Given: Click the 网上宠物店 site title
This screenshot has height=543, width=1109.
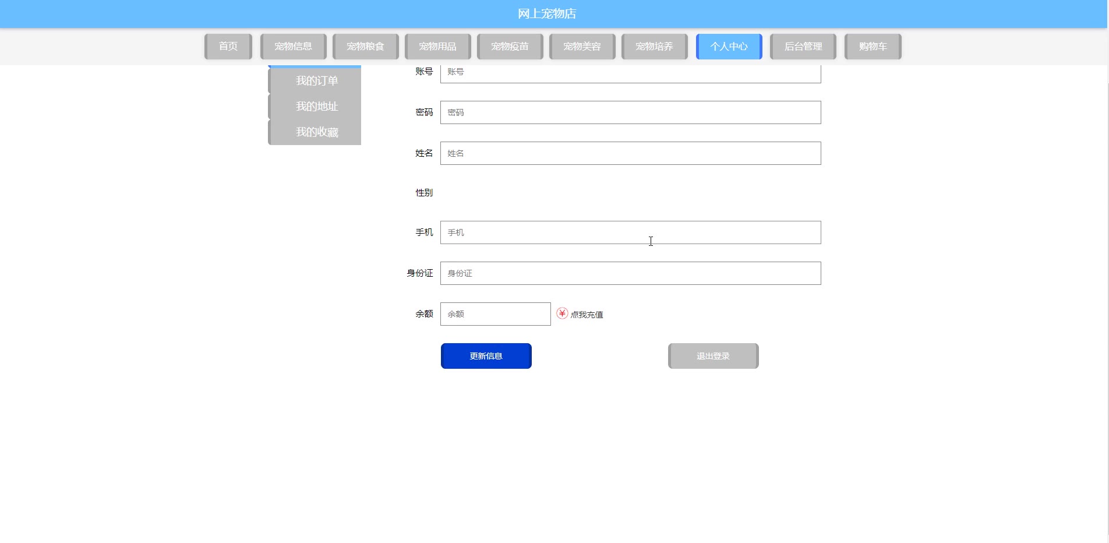Looking at the screenshot, I should (x=547, y=13).
